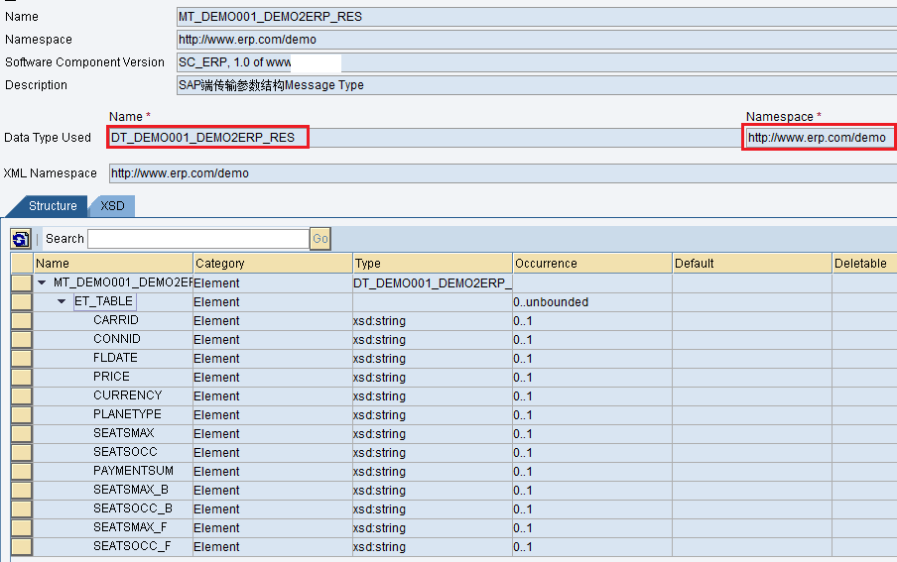The image size is (897, 562).
Task: Click the Deletable column header
Action: click(x=861, y=264)
